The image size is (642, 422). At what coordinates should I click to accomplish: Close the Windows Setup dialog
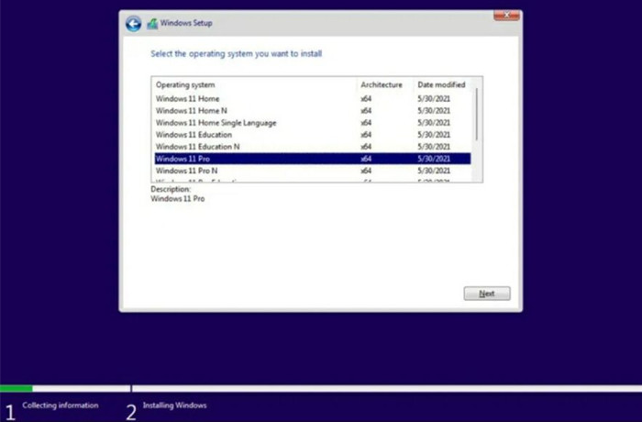(506, 16)
